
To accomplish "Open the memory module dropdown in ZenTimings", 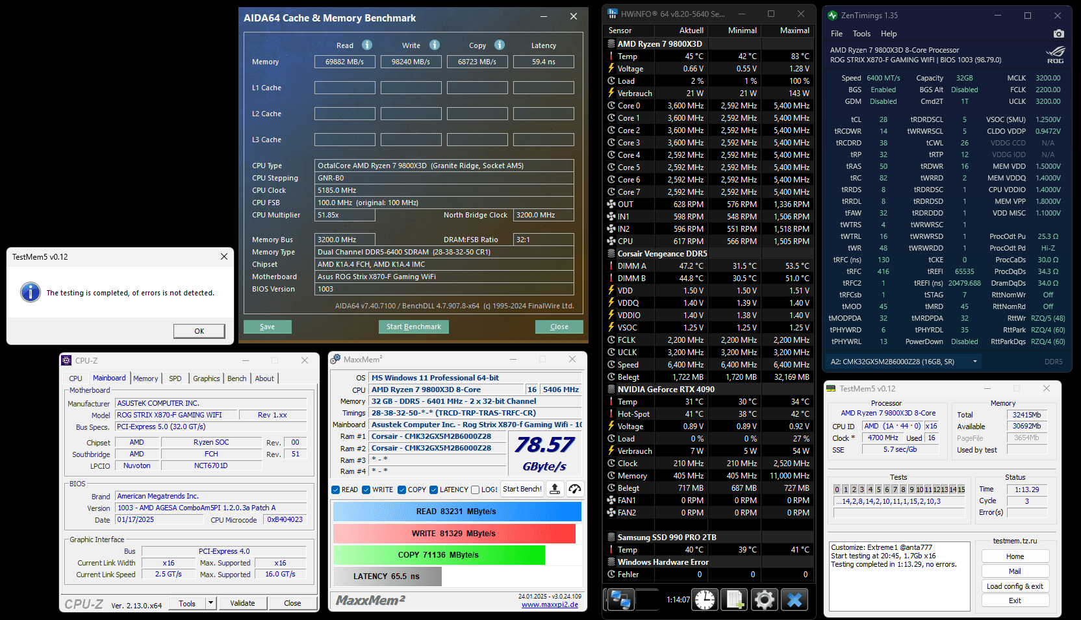I will tap(974, 362).
